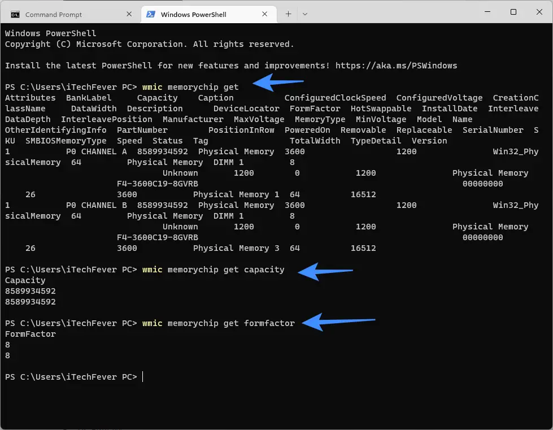
Task: Click the PowerShell tab icon
Action: [151, 14]
